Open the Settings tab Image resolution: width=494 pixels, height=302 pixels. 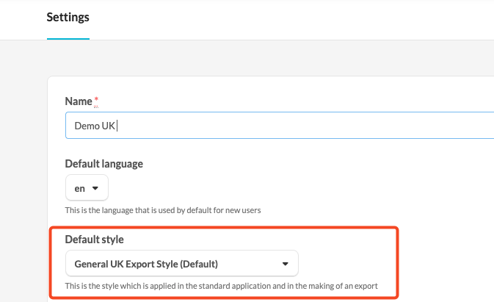pyautogui.click(x=68, y=16)
